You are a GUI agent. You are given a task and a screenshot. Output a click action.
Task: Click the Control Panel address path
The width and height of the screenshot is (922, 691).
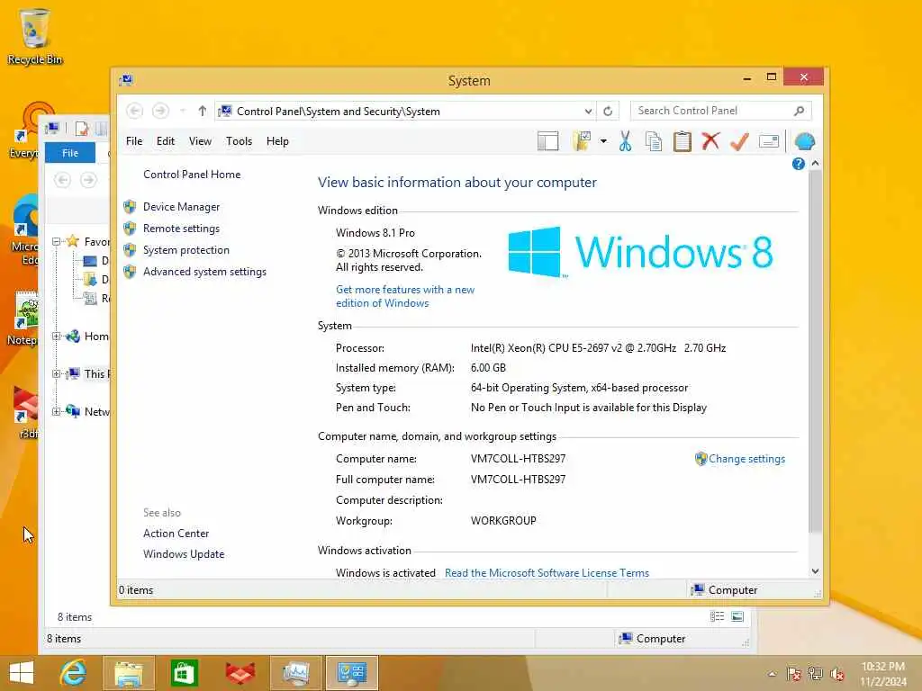click(x=339, y=111)
